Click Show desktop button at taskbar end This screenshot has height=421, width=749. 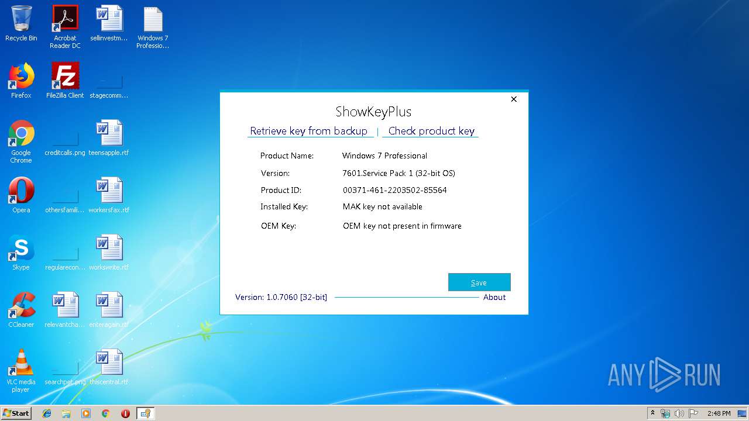743,413
